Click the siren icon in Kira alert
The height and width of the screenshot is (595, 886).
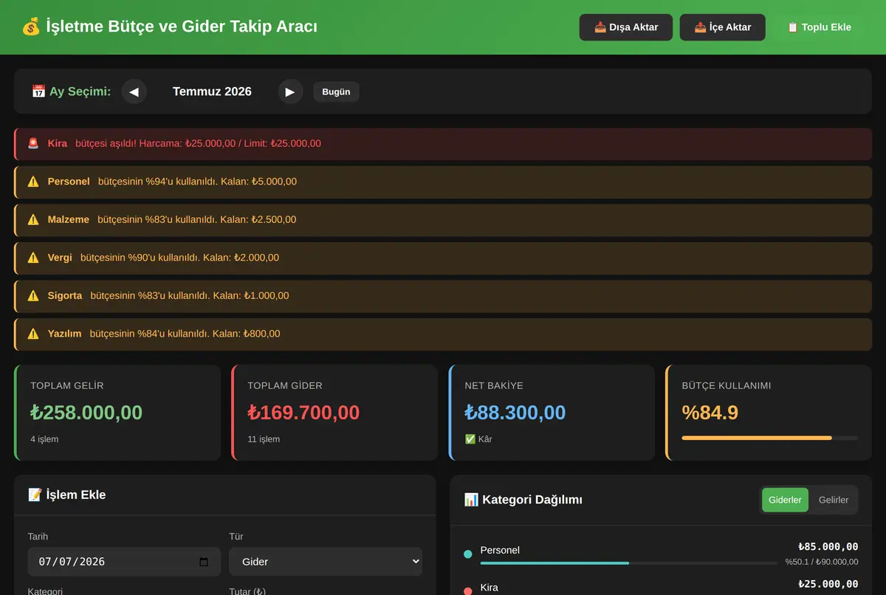click(33, 143)
